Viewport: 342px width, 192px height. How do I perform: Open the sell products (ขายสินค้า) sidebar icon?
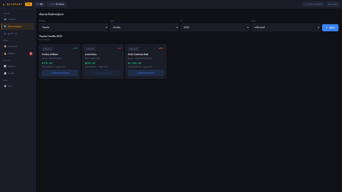pos(5,19)
